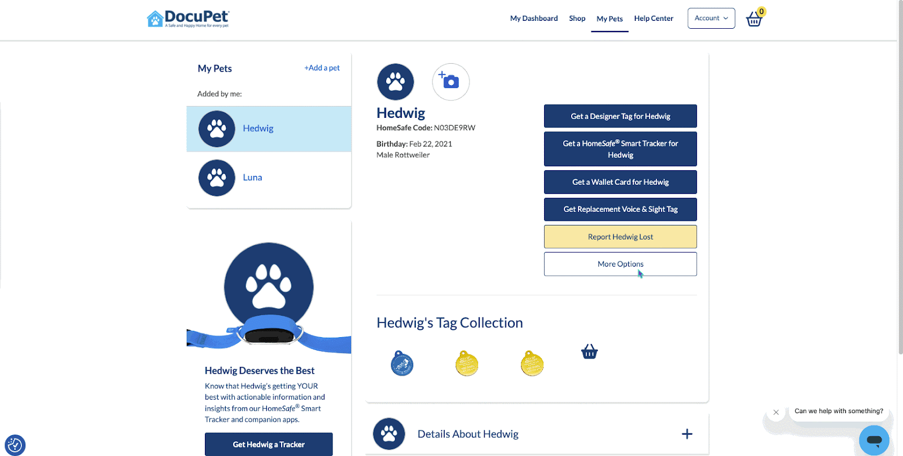
Task: Click Report Hedwig Lost button
Action: [x=620, y=237]
